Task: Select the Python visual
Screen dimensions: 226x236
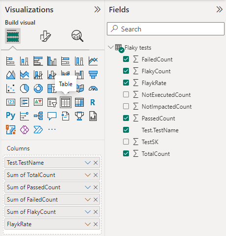Action: pos(11,116)
